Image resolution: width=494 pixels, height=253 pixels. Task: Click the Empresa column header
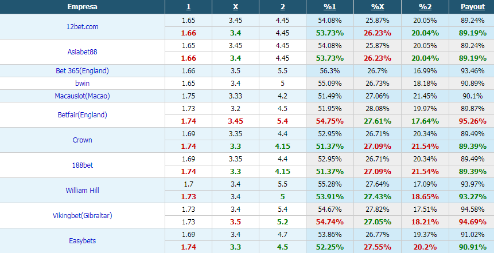coord(82,7)
